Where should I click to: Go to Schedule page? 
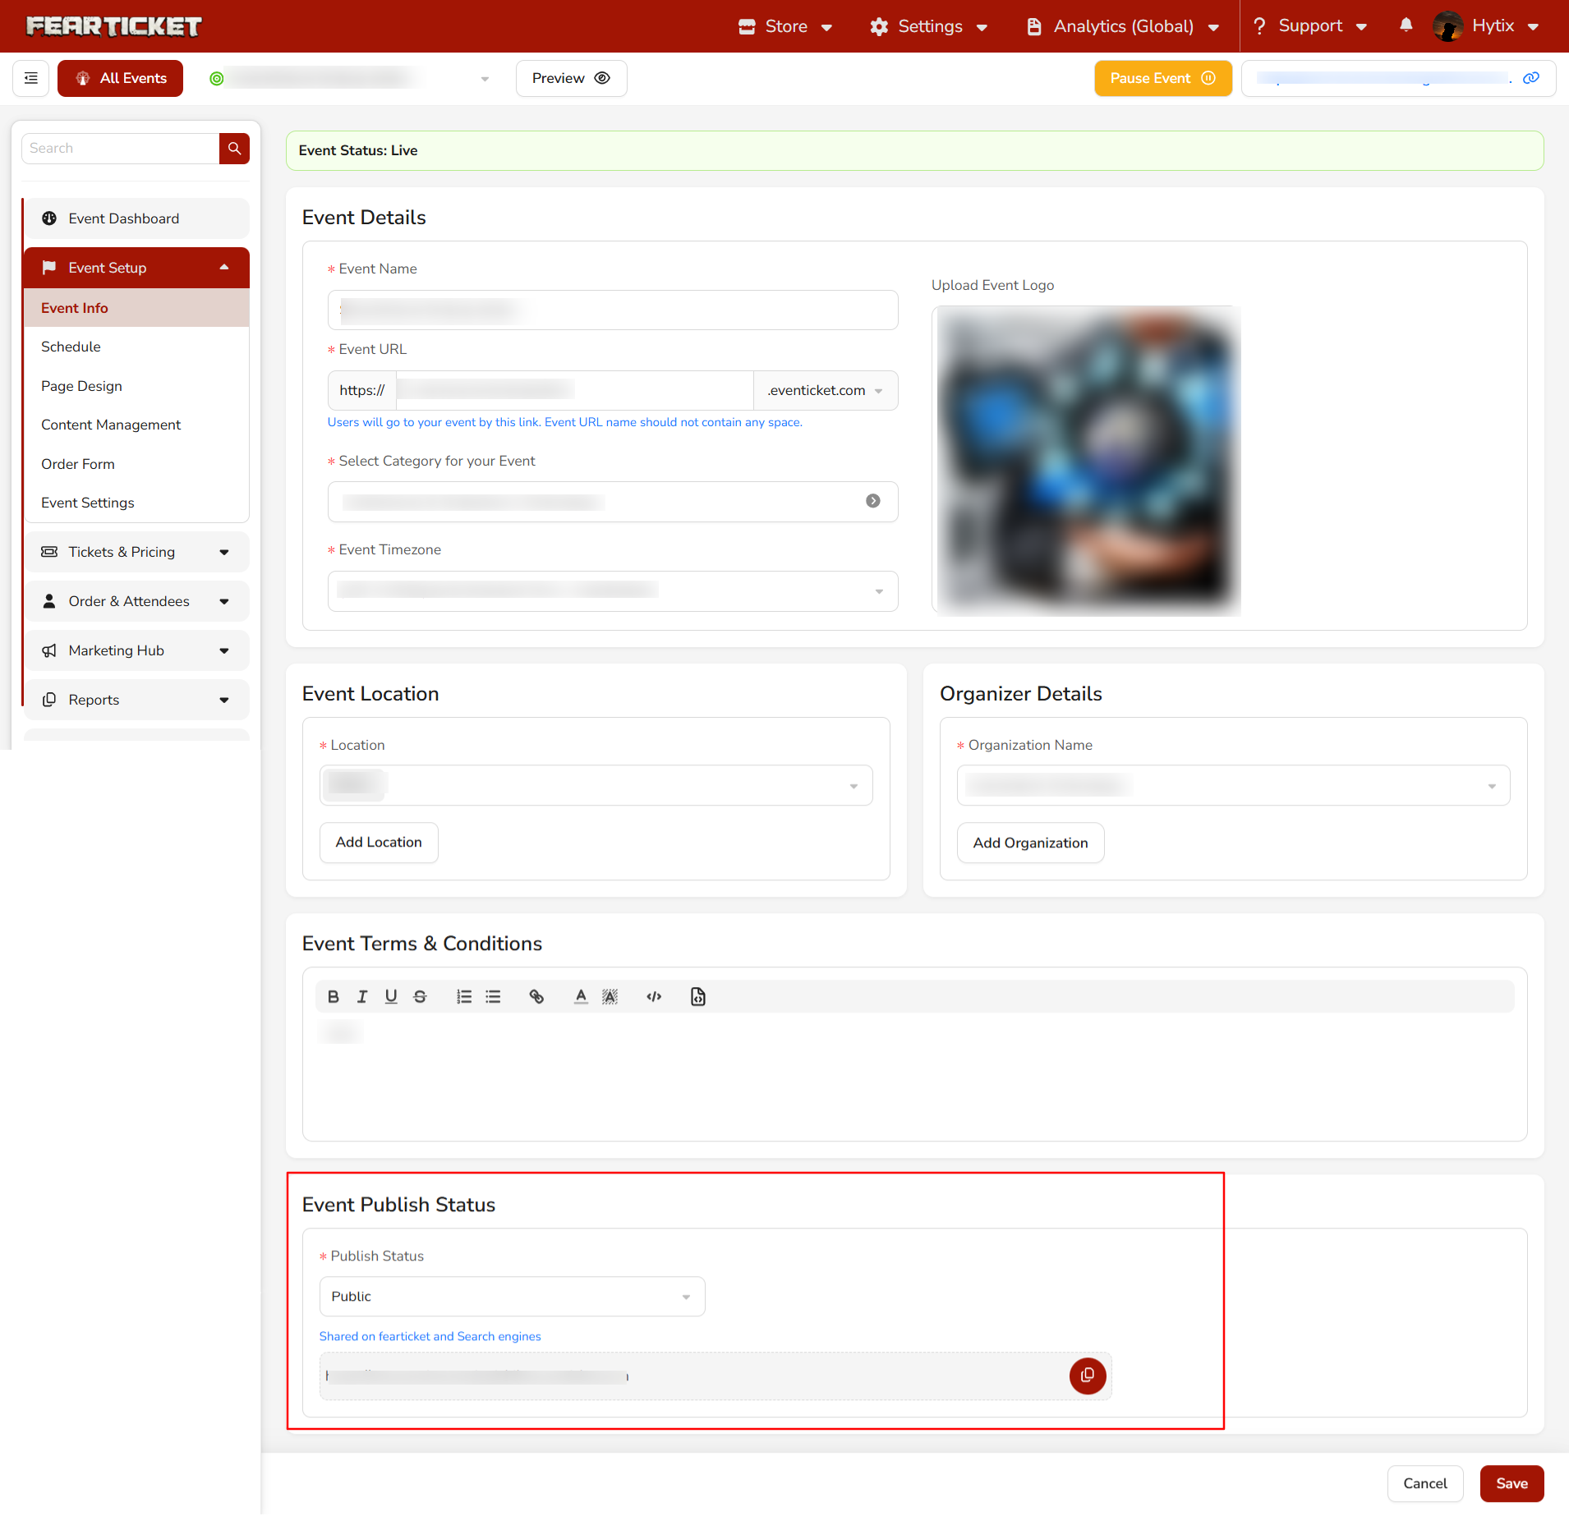136,347
